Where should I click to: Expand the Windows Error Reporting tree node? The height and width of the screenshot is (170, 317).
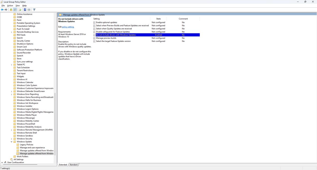[x=11, y=94]
